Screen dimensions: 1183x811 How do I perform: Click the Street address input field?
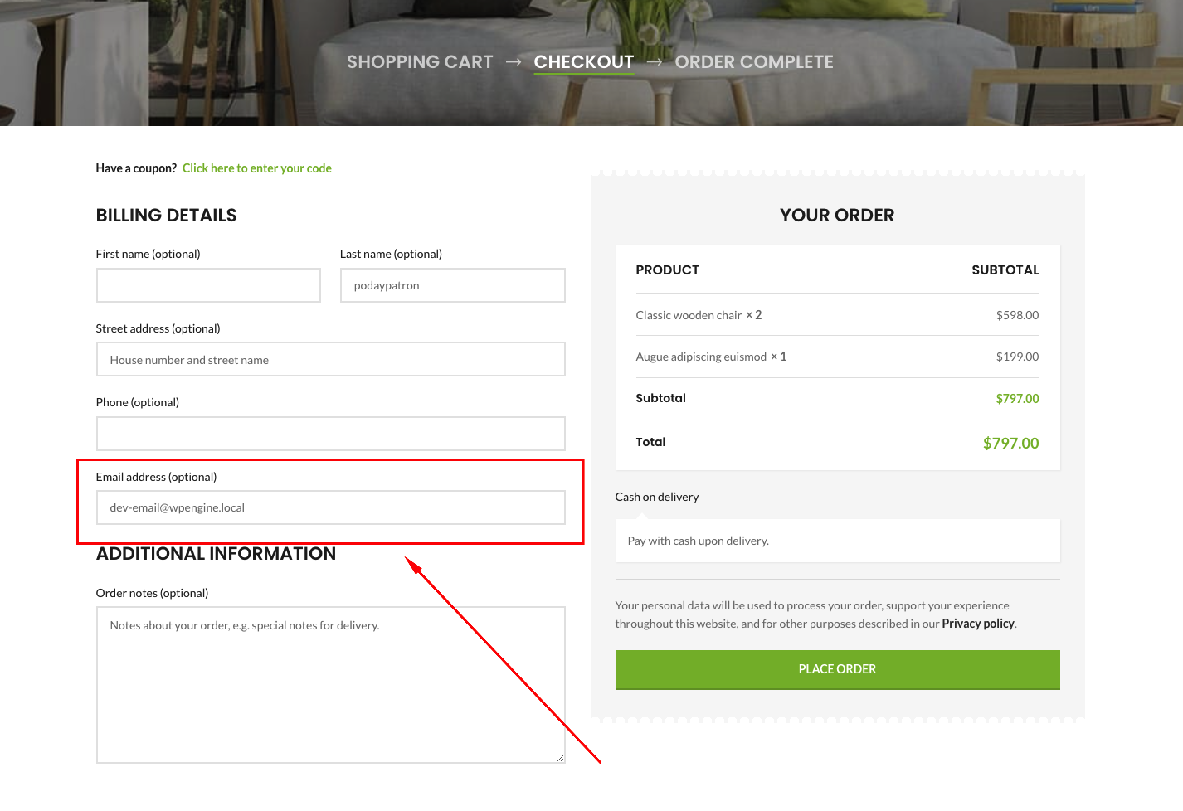tap(330, 360)
